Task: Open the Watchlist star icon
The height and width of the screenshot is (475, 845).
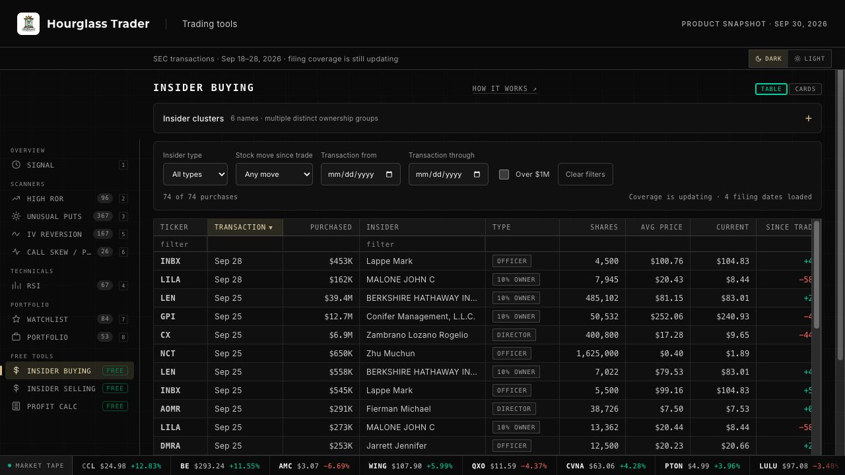Action: tap(16, 319)
